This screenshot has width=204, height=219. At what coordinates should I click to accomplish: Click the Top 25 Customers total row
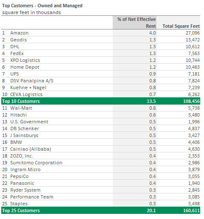coord(101,210)
